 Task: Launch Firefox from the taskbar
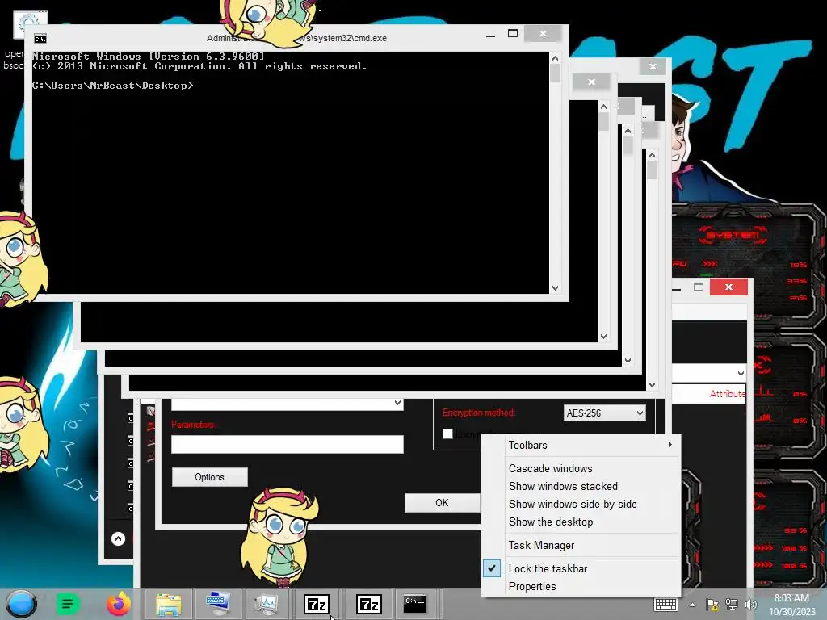click(119, 604)
